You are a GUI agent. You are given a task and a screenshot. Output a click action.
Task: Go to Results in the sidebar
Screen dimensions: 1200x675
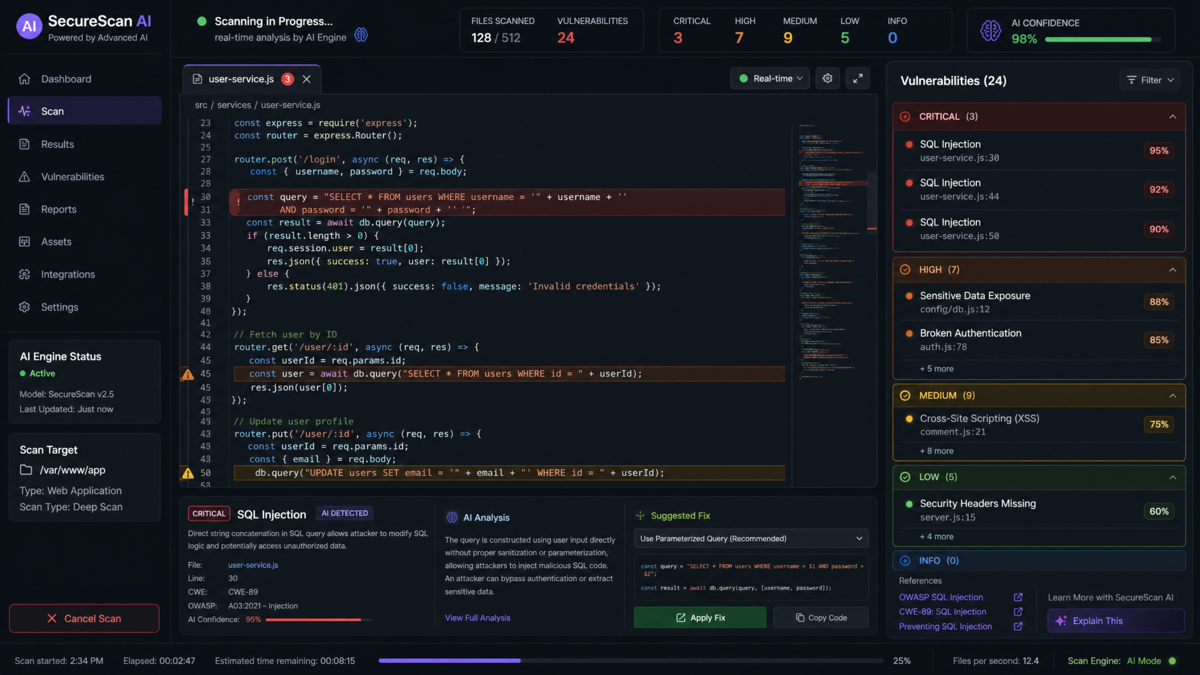pos(84,144)
